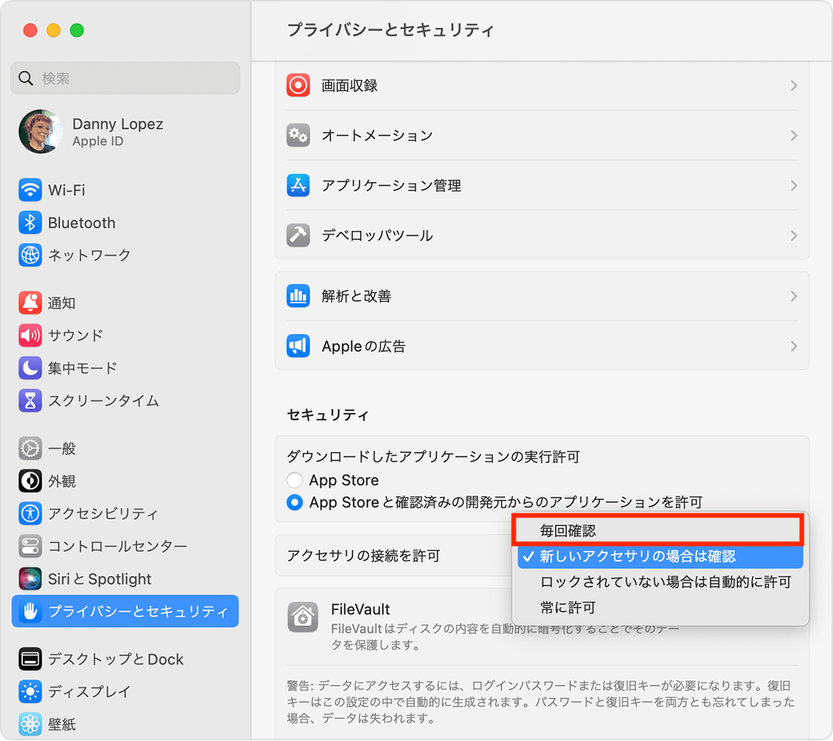Open アクセシビリティ icon in sidebar
Image resolution: width=833 pixels, height=741 pixels.
click(x=30, y=513)
